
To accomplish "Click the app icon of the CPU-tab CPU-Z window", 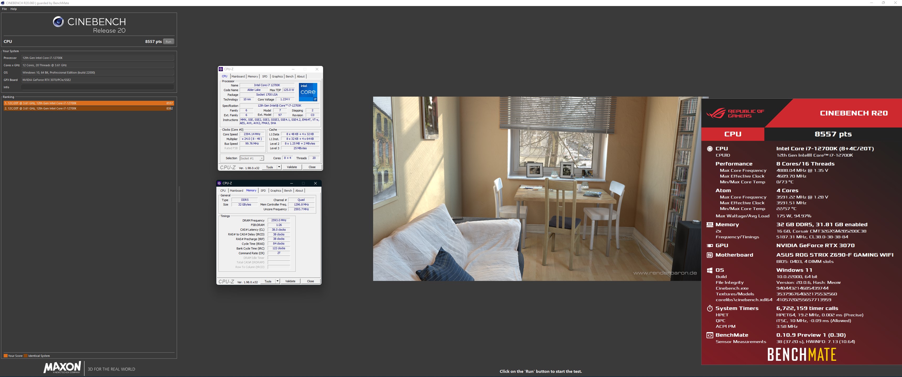I will click(221, 69).
